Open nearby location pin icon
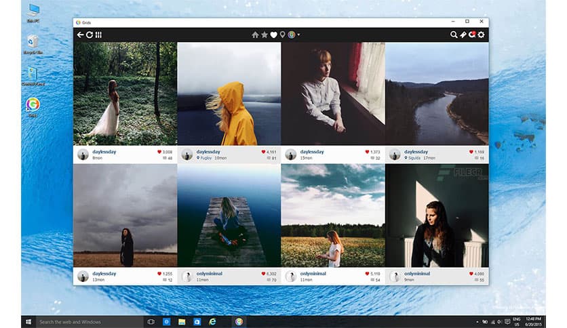 [282, 35]
